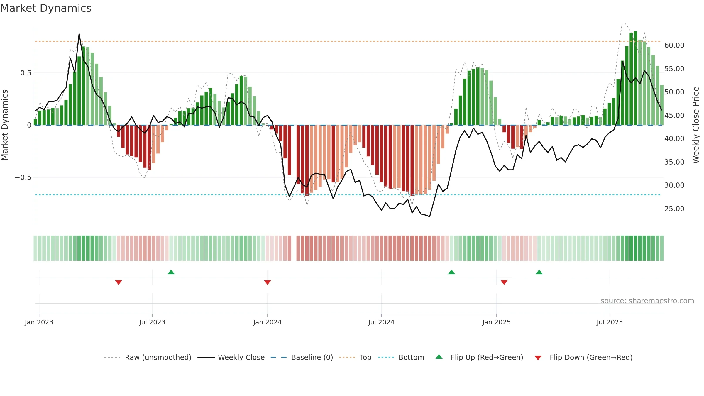Click the 25.00 price axis label
Screen dimensions: 704x396
click(674, 209)
